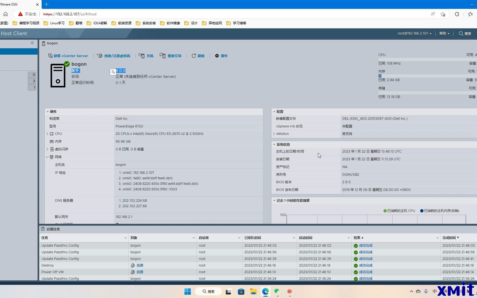477x298 pixels.
Task: Open 直通 VM link in Power Off VM row
Action: (140, 272)
